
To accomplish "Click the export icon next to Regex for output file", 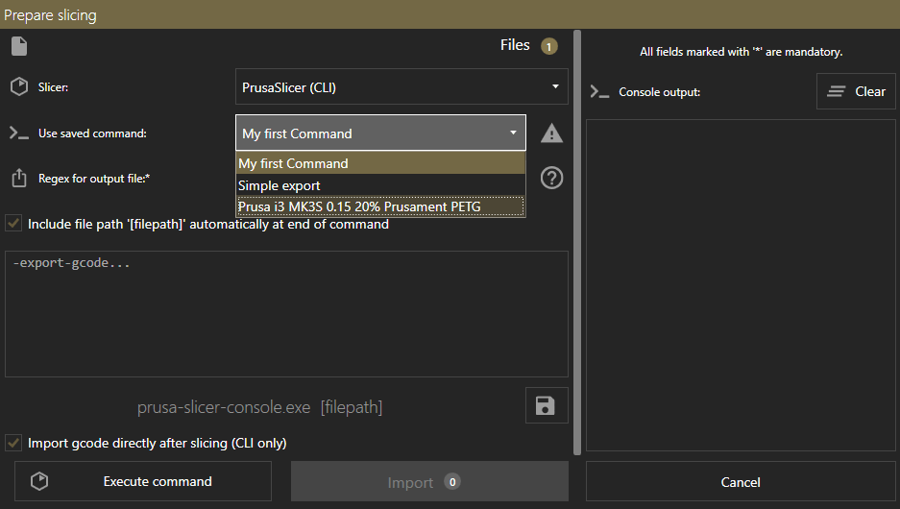I will pos(19,178).
